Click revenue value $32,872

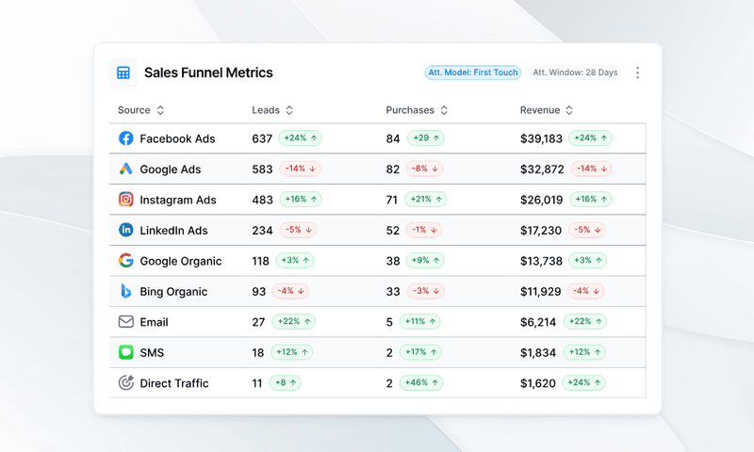(542, 169)
